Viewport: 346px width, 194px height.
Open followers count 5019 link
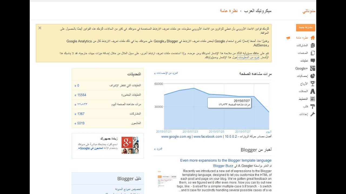click(80, 123)
